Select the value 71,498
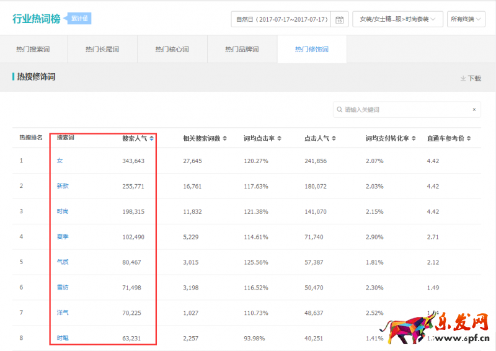This screenshot has width=496, height=351. (x=131, y=288)
